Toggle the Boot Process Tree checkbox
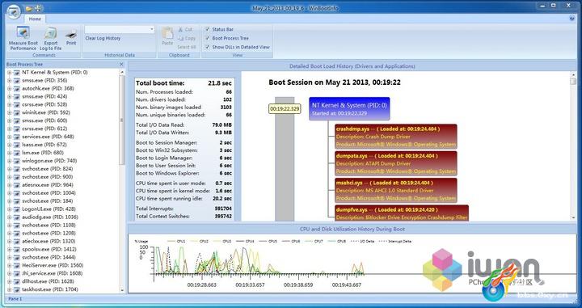The image size is (582, 308). 208,38
